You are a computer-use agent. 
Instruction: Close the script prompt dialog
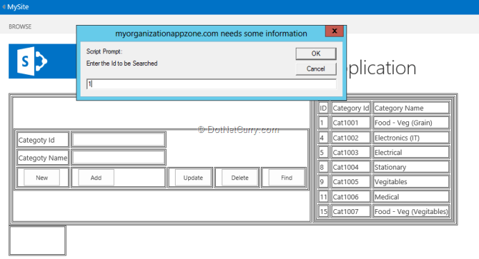pyautogui.click(x=334, y=30)
